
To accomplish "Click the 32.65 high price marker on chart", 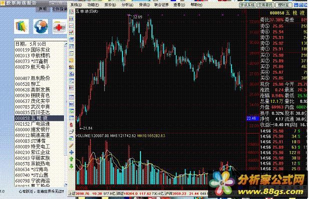I will [x=137, y=17].
